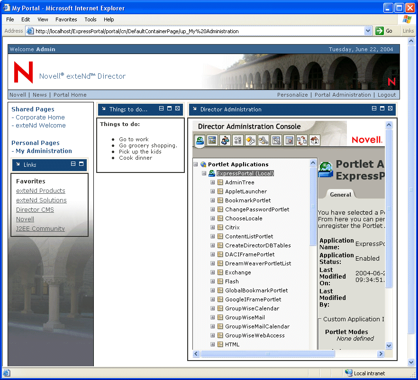
Task: Expand the AppletLauncher node
Action: pos(212,191)
